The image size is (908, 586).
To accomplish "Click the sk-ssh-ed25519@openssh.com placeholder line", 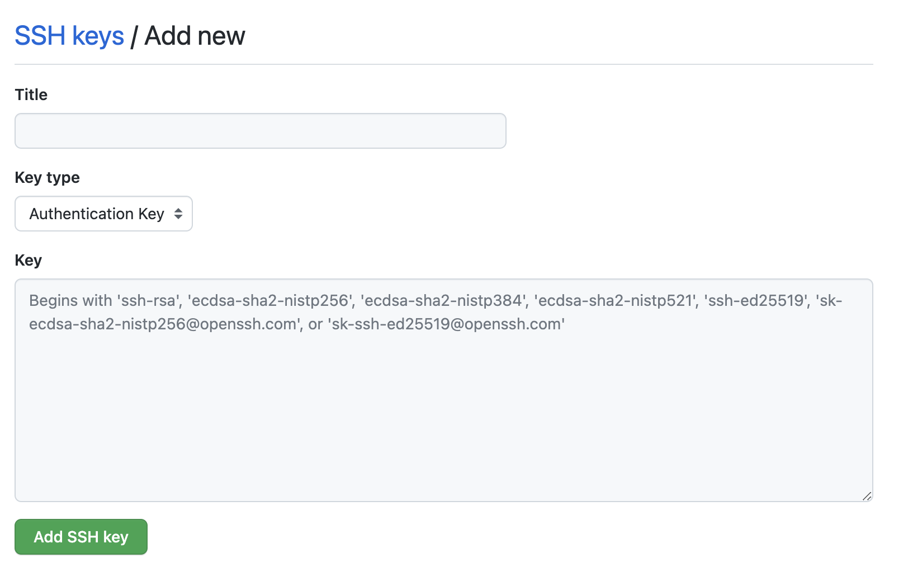I will click(446, 324).
